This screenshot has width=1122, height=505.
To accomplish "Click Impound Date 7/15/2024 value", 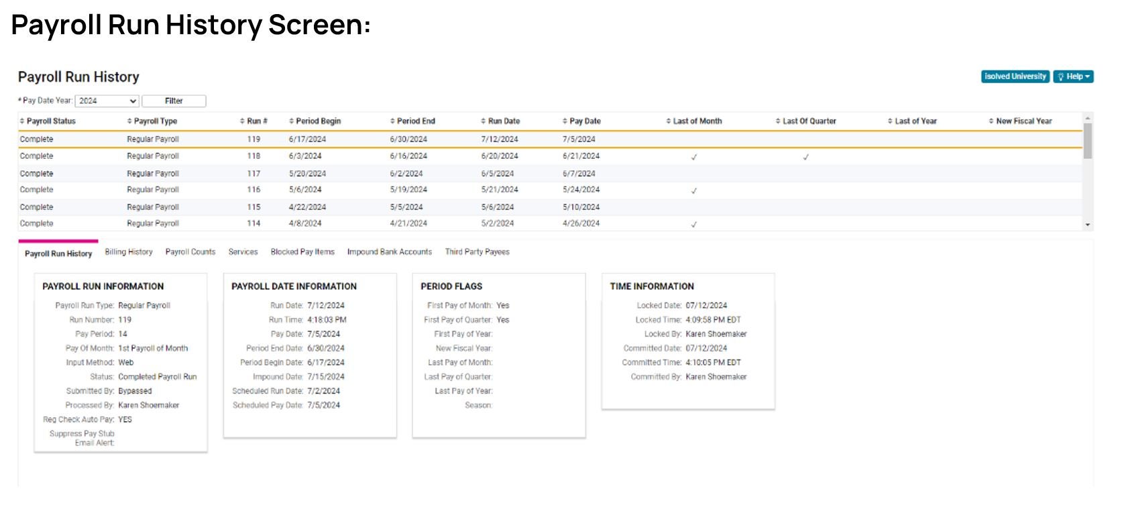I will coord(326,377).
